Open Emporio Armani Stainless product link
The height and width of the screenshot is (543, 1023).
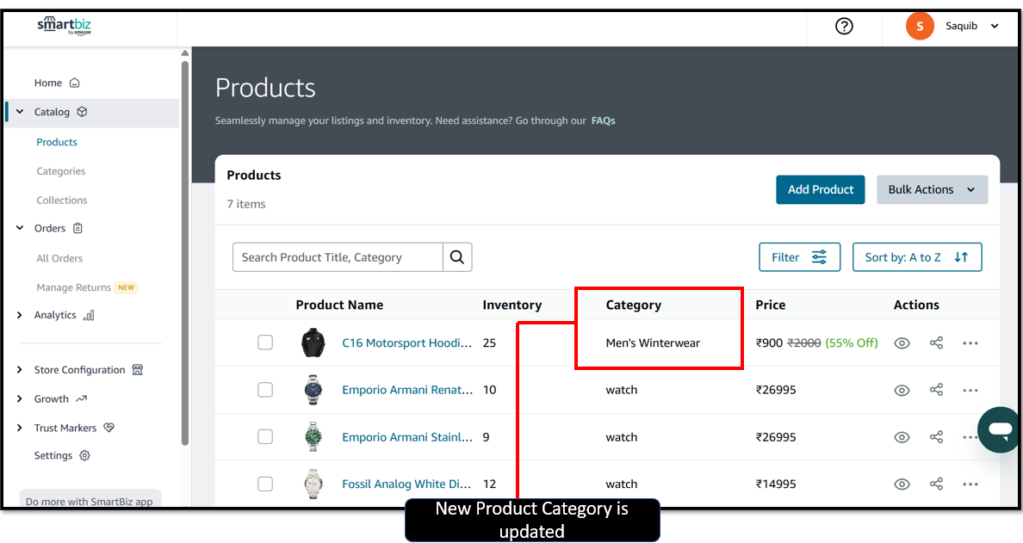tap(406, 437)
